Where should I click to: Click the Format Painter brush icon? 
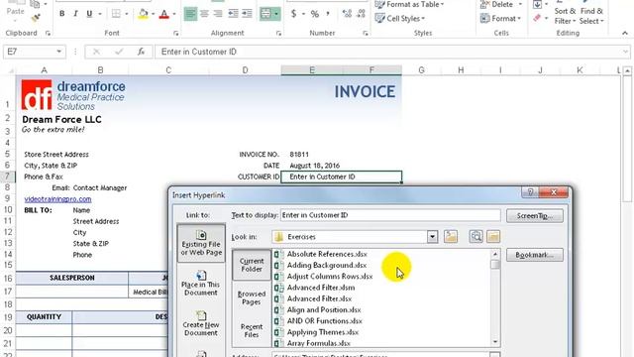36,18
